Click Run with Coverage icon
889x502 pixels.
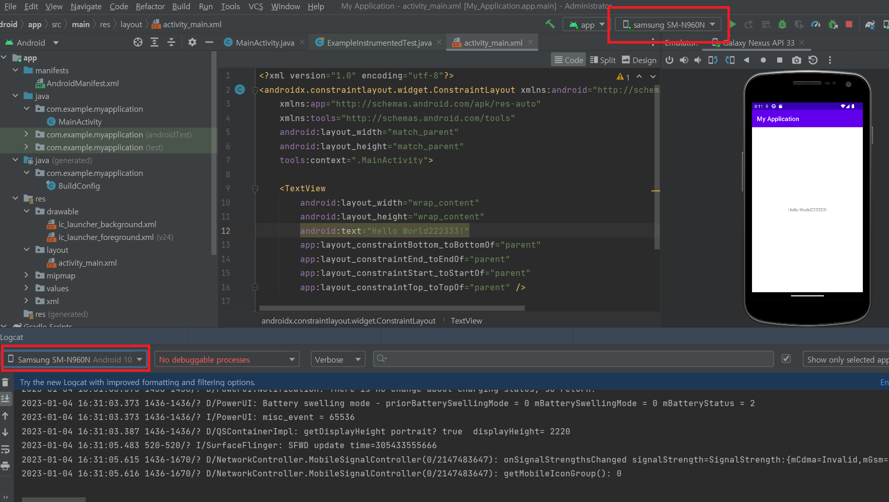799,24
